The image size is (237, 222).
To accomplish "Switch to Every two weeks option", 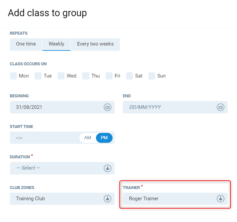I will click(x=95, y=44).
